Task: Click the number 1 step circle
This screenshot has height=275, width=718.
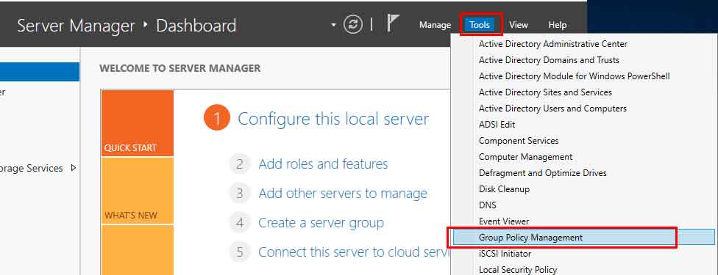Action: [x=216, y=118]
